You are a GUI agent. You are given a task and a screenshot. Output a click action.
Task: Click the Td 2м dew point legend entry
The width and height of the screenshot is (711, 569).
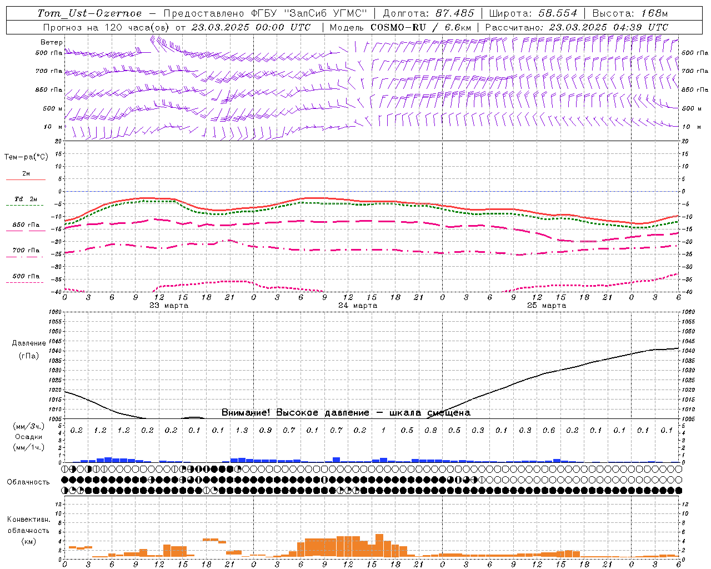point(26,199)
